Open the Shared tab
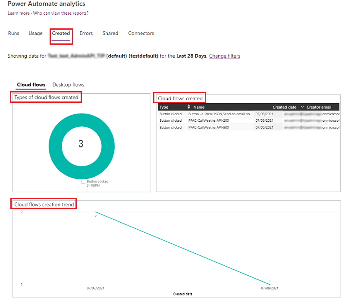 point(110,34)
